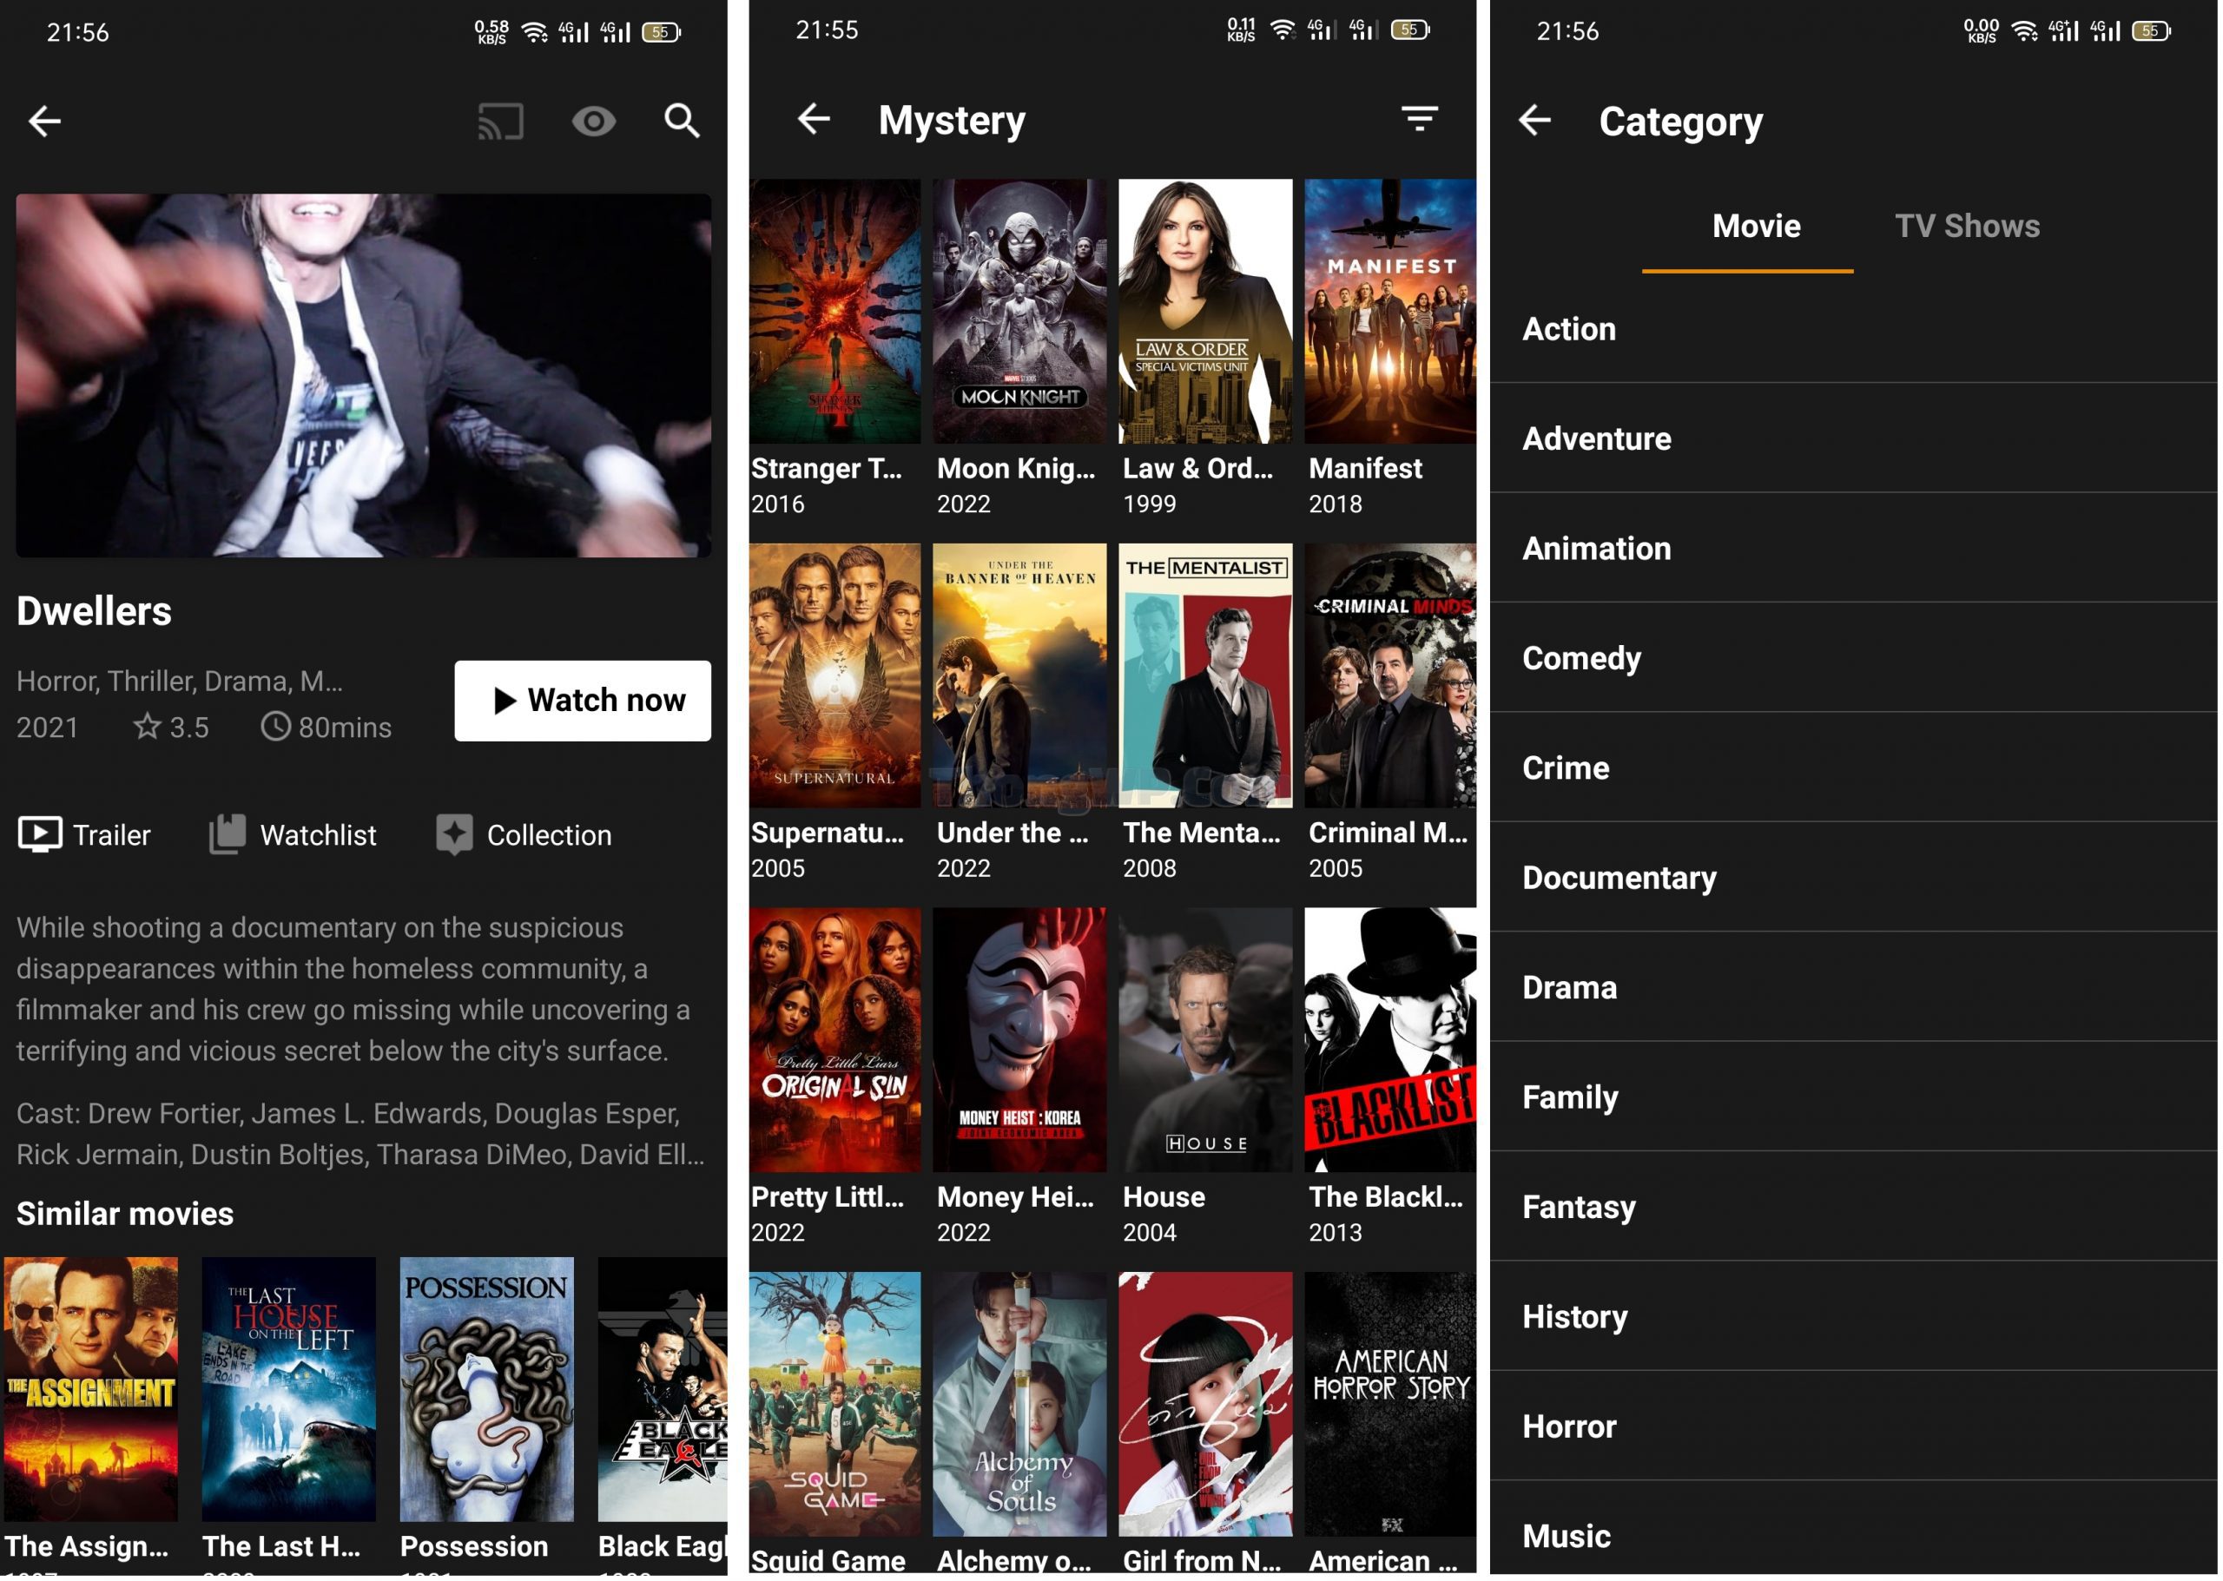Click the cast icon to stream
The width and height of the screenshot is (2223, 1581).
coord(503,118)
